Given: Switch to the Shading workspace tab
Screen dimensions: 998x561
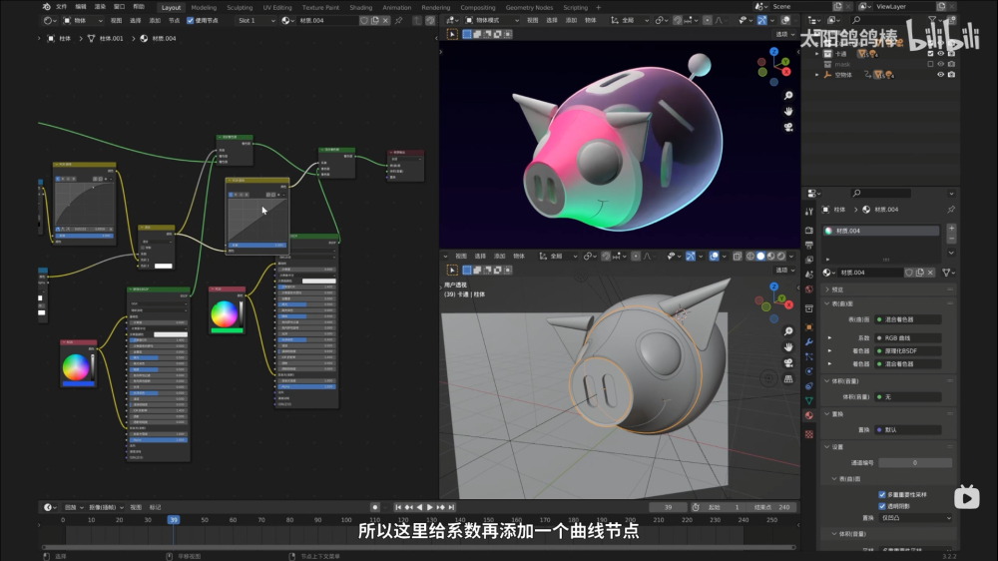Looking at the screenshot, I should coord(361,8).
